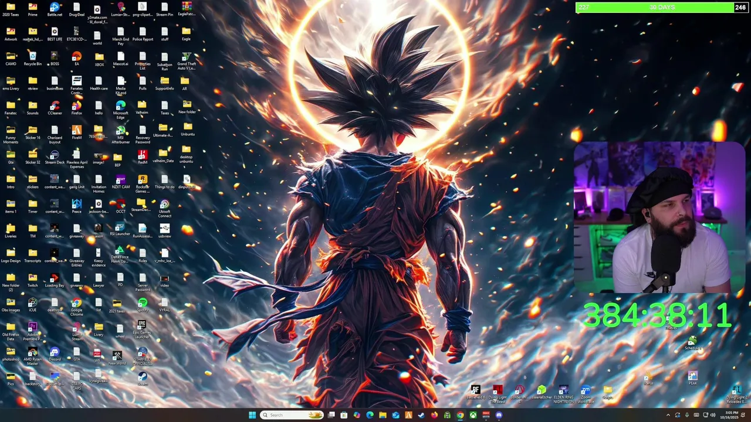751x422 pixels.
Task: Open the EaglePatch archive file
Action: pos(187,8)
